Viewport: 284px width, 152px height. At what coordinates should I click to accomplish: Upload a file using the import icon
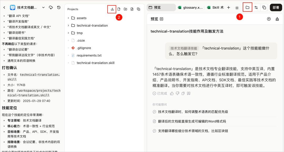pos(132,9)
